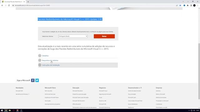The height and width of the screenshot is (112, 200).
Task: Bookmark this page with the star icon
Action: (180, 6)
